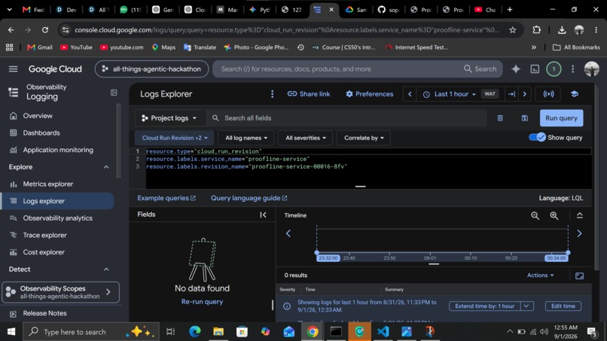
Task: Go to next time range arrow
Action: (525, 94)
